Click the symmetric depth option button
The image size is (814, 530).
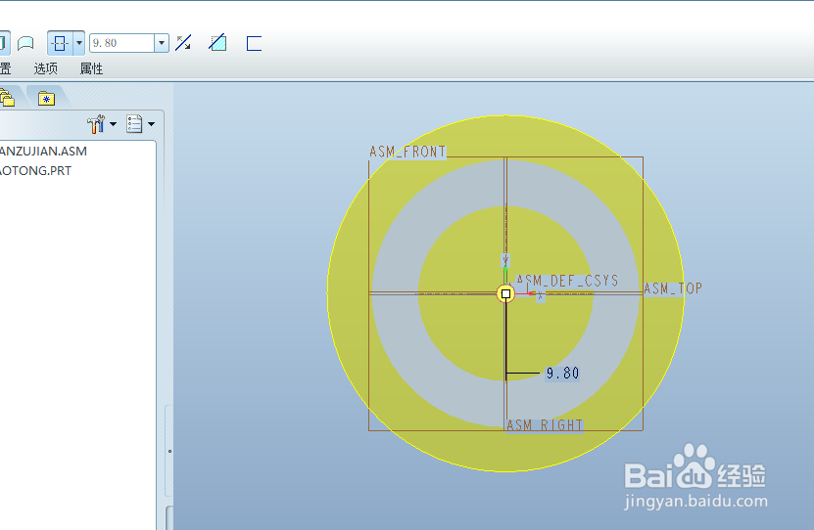pyautogui.click(x=60, y=43)
